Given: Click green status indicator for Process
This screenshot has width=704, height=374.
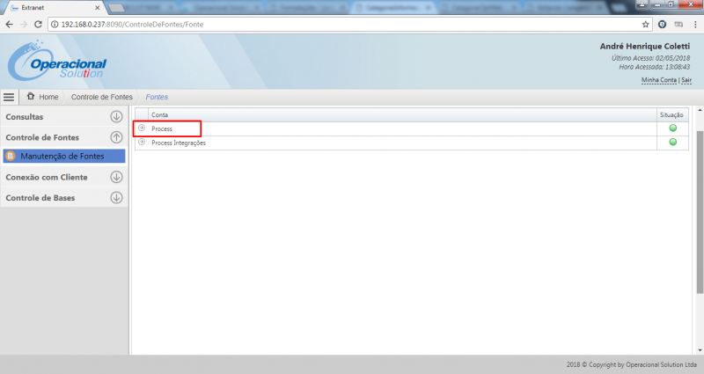Looking at the screenshot, I should [x=673, y=128].
